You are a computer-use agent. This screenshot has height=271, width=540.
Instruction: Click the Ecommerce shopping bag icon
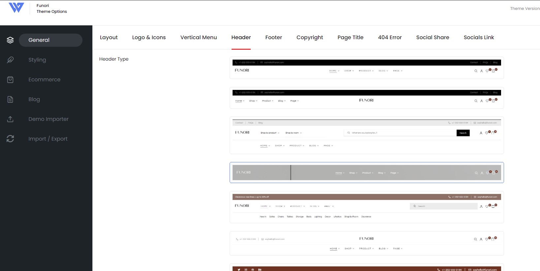pos(10,80)
